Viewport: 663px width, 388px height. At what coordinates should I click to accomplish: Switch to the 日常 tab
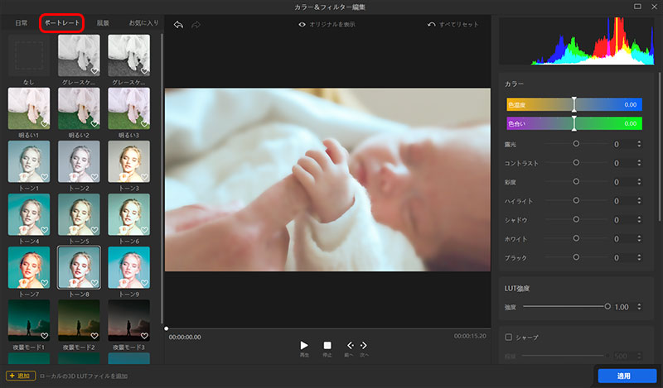pyautogui.click(x=22, y=23)
